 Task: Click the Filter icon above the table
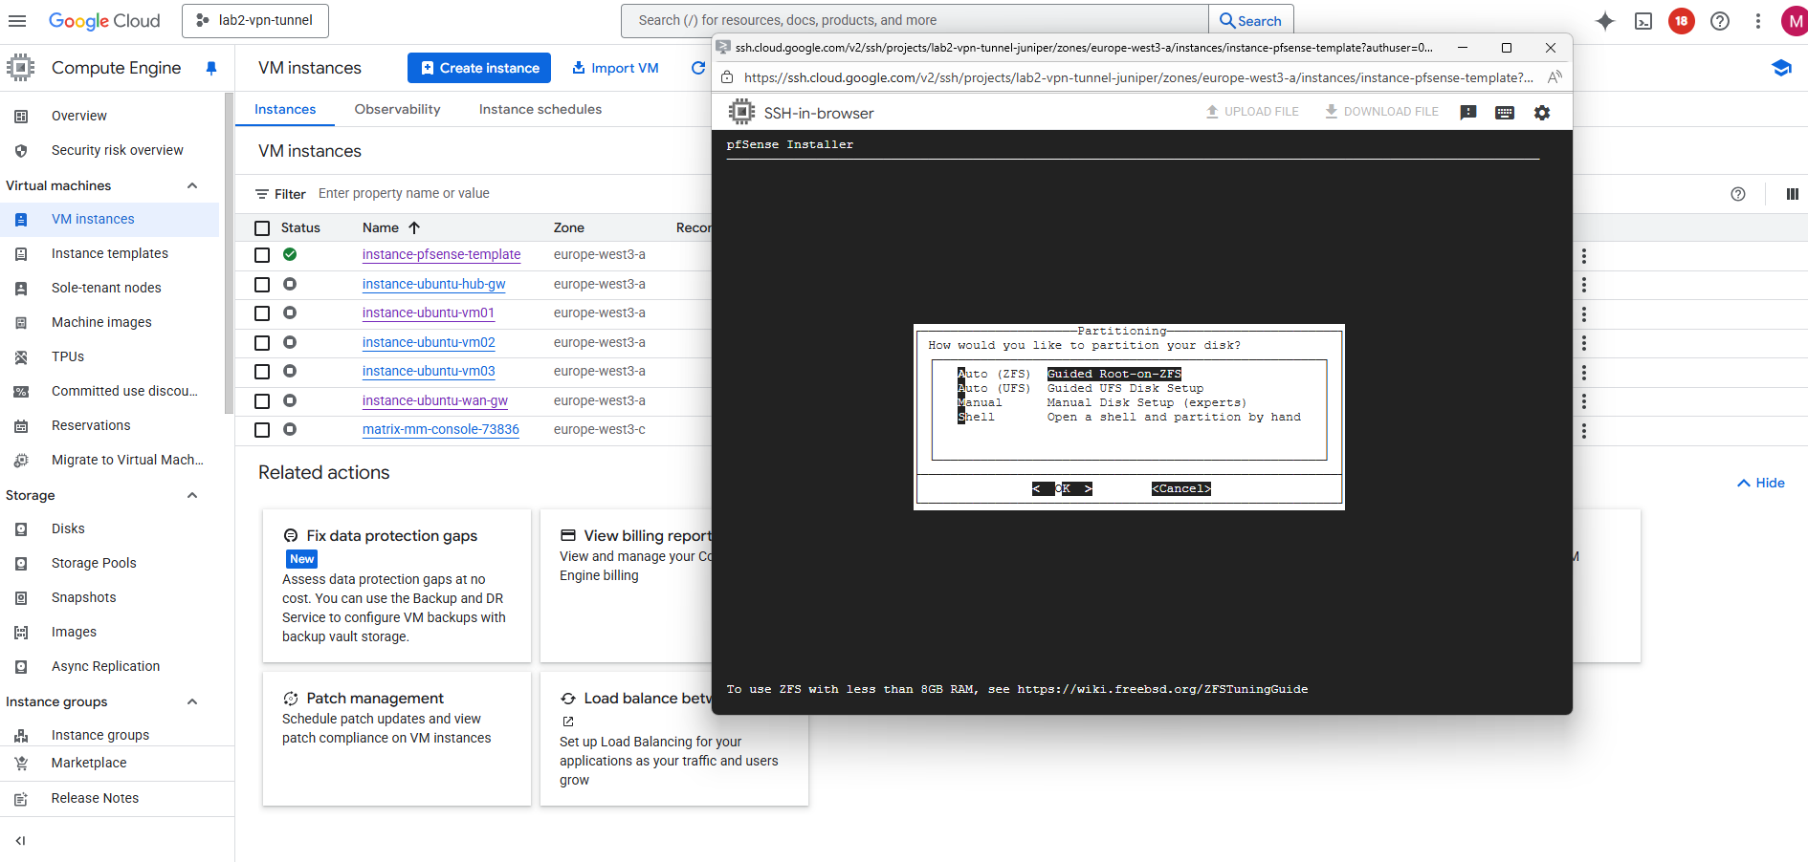(x=262, y=194)
